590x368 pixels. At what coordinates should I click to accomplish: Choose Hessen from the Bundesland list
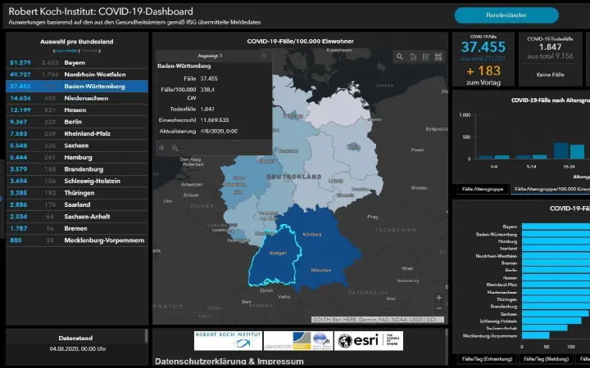(x=75, y=110)
